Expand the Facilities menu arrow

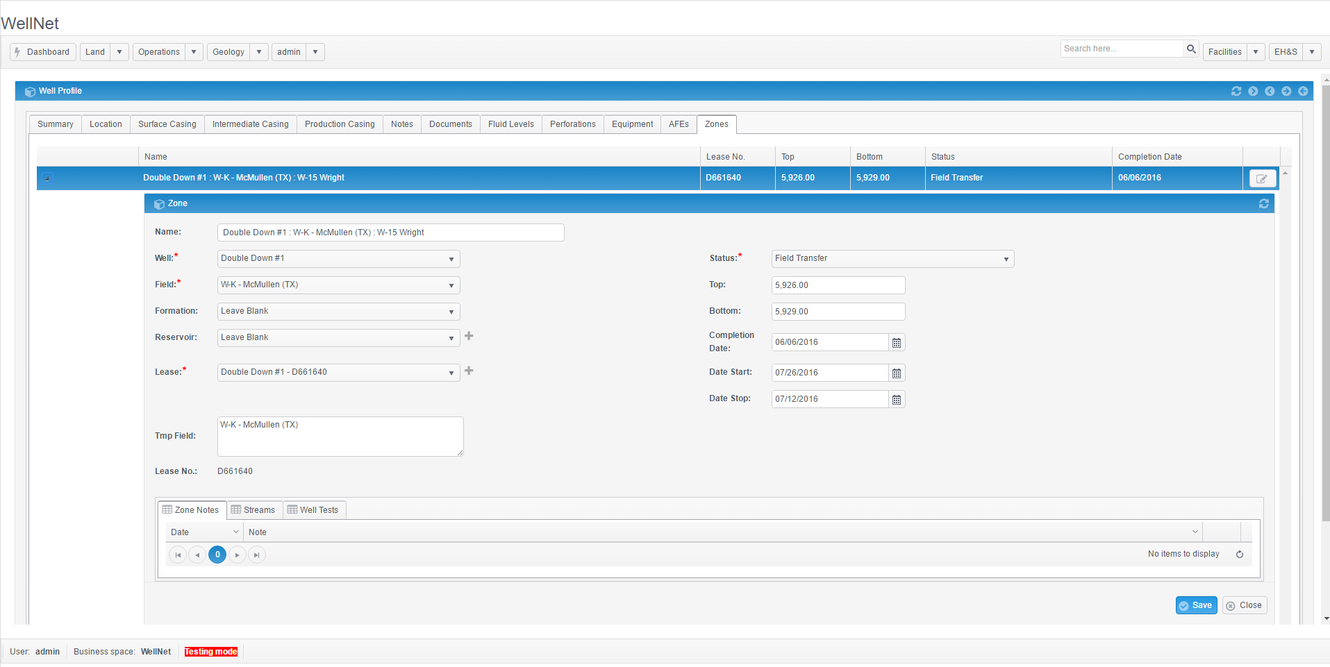click(x=1256, y=52)
